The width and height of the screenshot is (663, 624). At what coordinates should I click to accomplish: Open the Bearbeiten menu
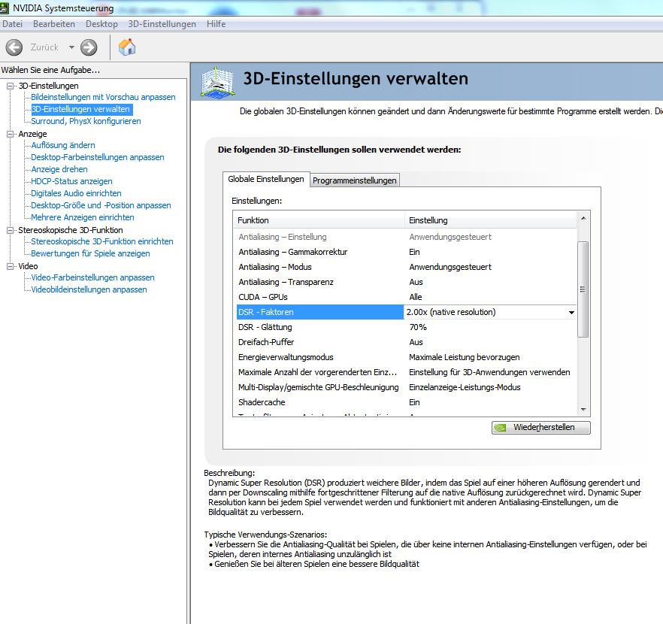(53, 24)
